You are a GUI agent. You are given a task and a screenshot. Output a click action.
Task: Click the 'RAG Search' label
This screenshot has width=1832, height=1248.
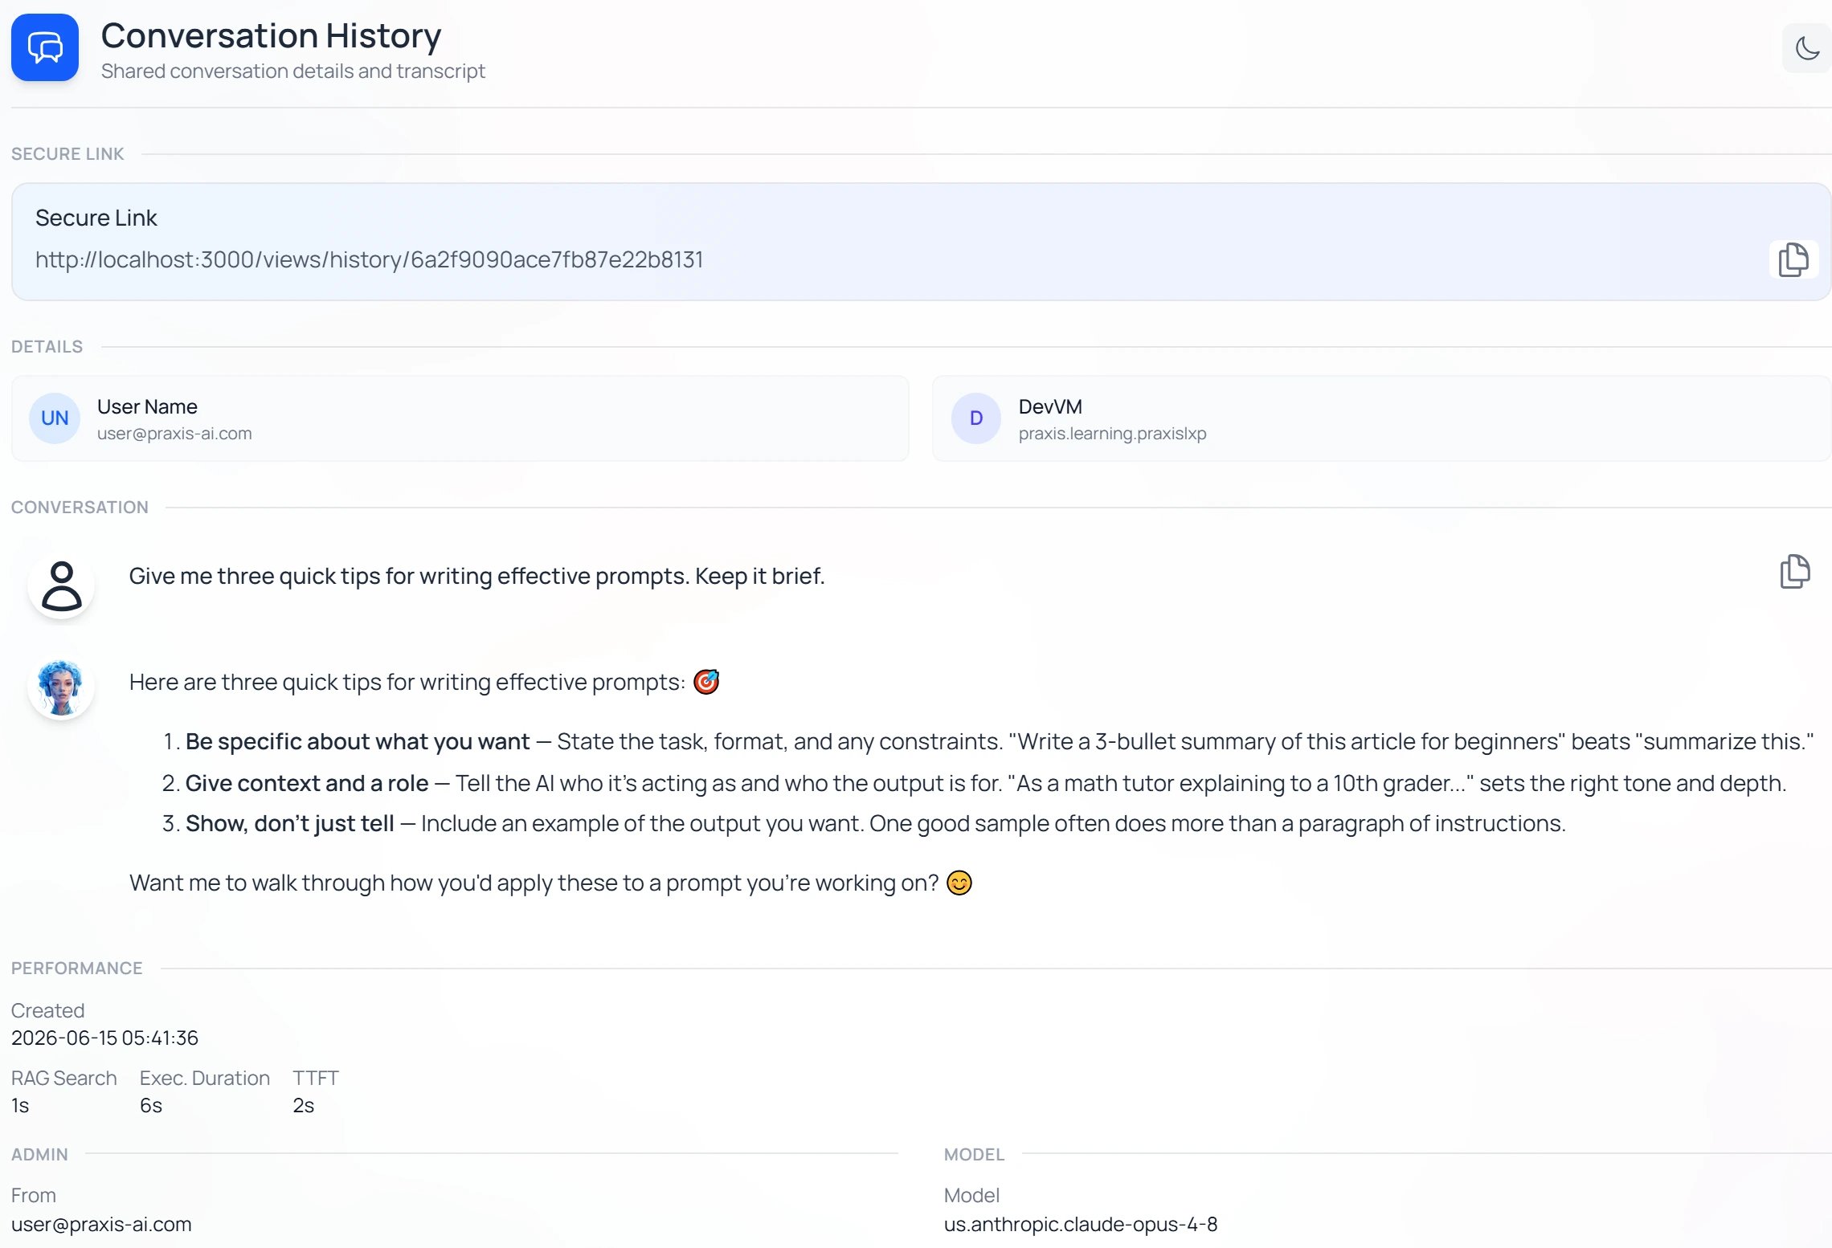[x=64, y=1079]
